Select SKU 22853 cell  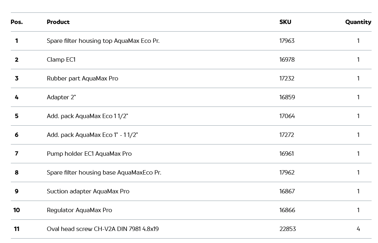point(287,229)
